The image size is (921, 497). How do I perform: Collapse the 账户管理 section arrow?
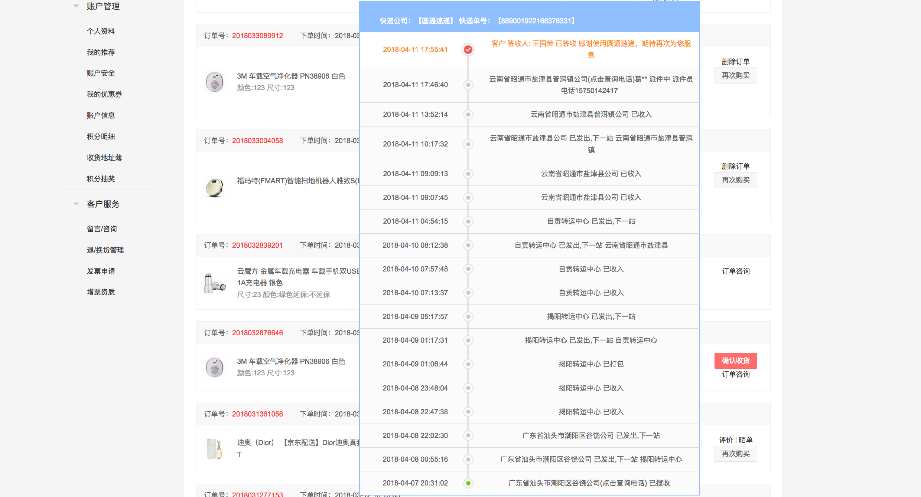[76, 6]
